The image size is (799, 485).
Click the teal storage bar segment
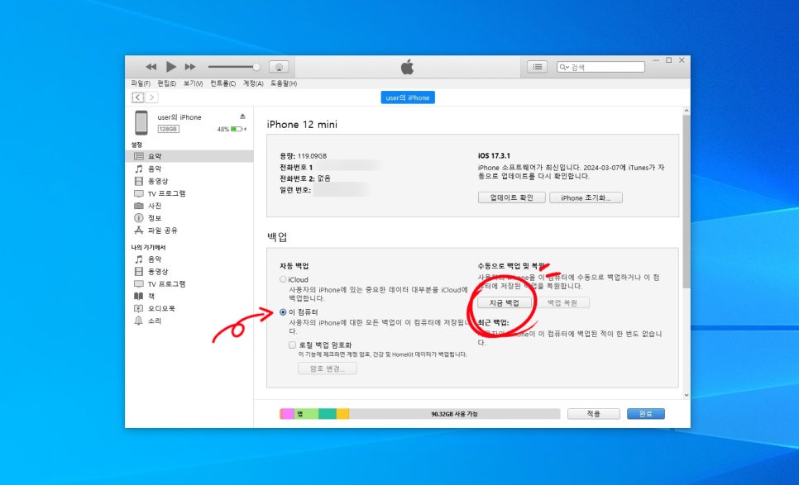(328, 414)
